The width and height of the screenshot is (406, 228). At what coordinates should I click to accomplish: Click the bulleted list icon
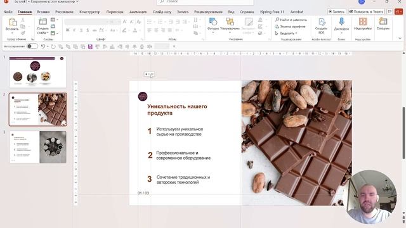(x=150, y=22)
